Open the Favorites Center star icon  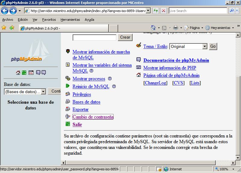point(4,28)
